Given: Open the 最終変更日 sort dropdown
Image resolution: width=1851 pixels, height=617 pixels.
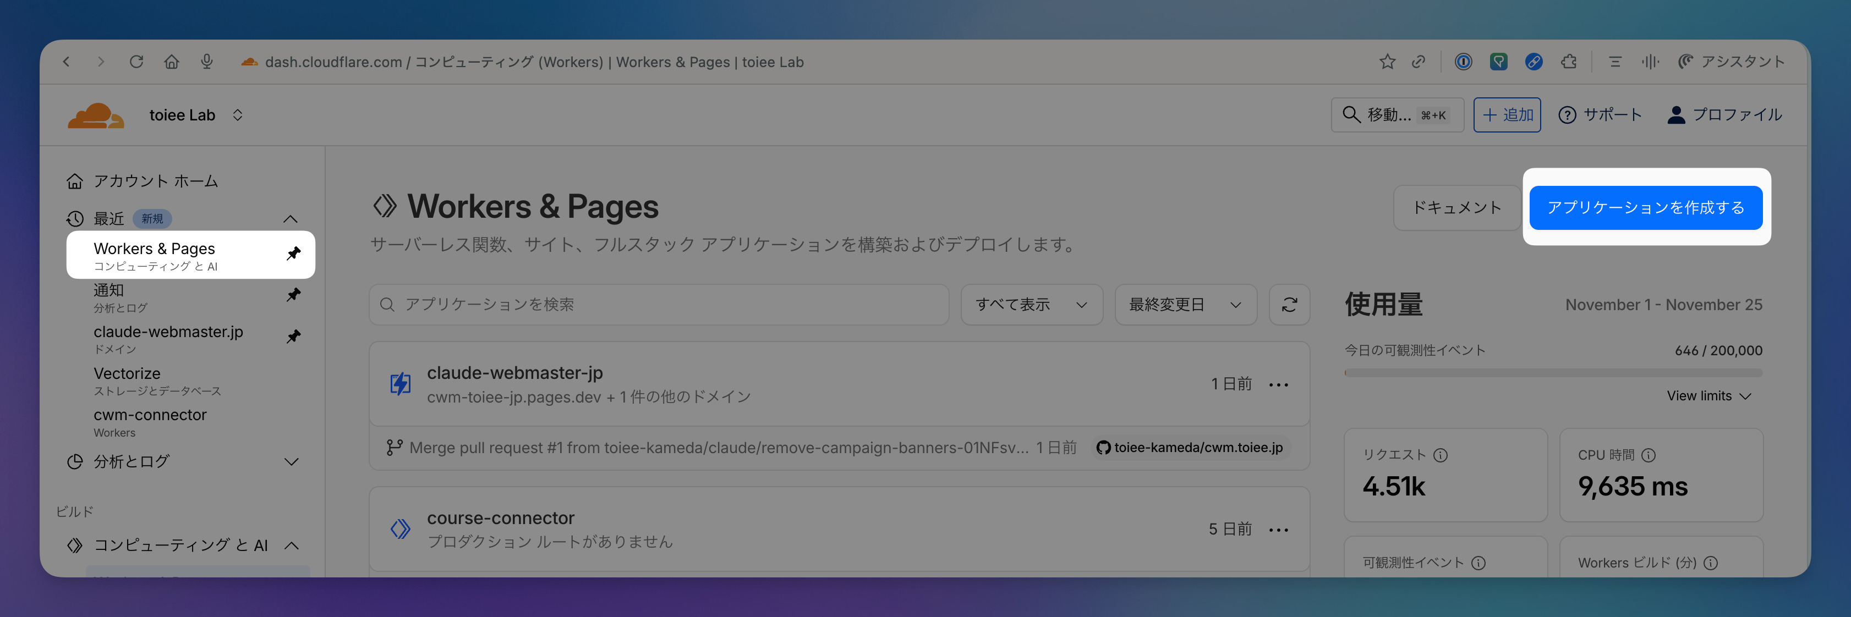Looking at the screenshot, I should [x=1185, y=305].
